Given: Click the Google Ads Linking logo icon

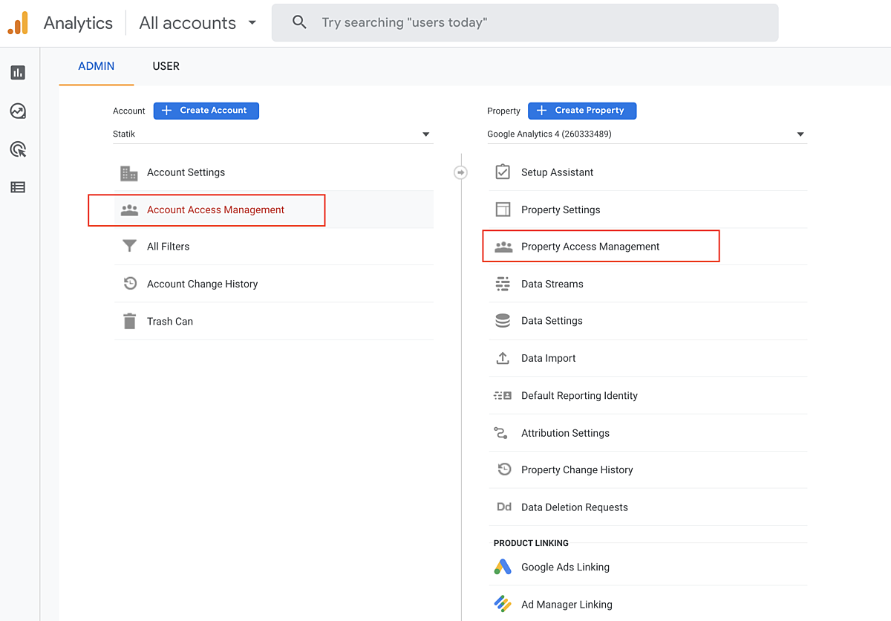Looking at the screenshot, I should [503, 567].
